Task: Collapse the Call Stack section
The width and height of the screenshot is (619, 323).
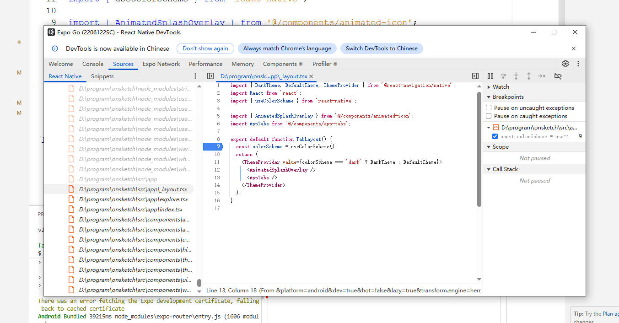Action: (488, 169)
